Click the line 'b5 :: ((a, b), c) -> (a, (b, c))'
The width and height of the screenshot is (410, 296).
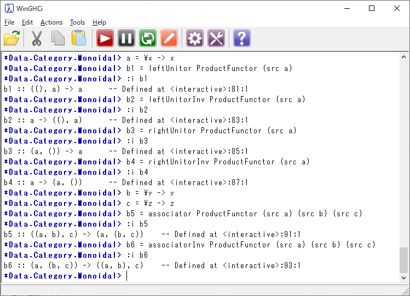coord(73,234)
